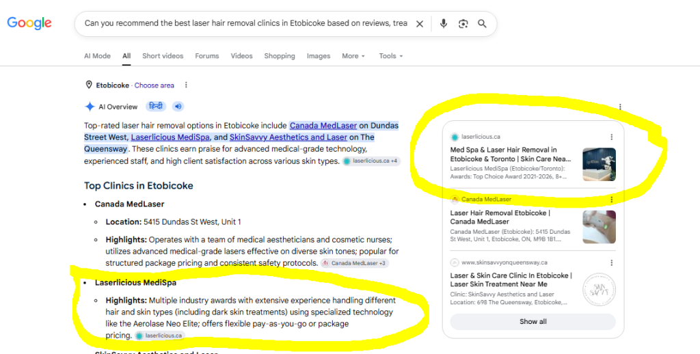Image resolution: width=700 pixels, height=354 pixels.
Task: Expand the More dropdown
Action: click(353, 56)
